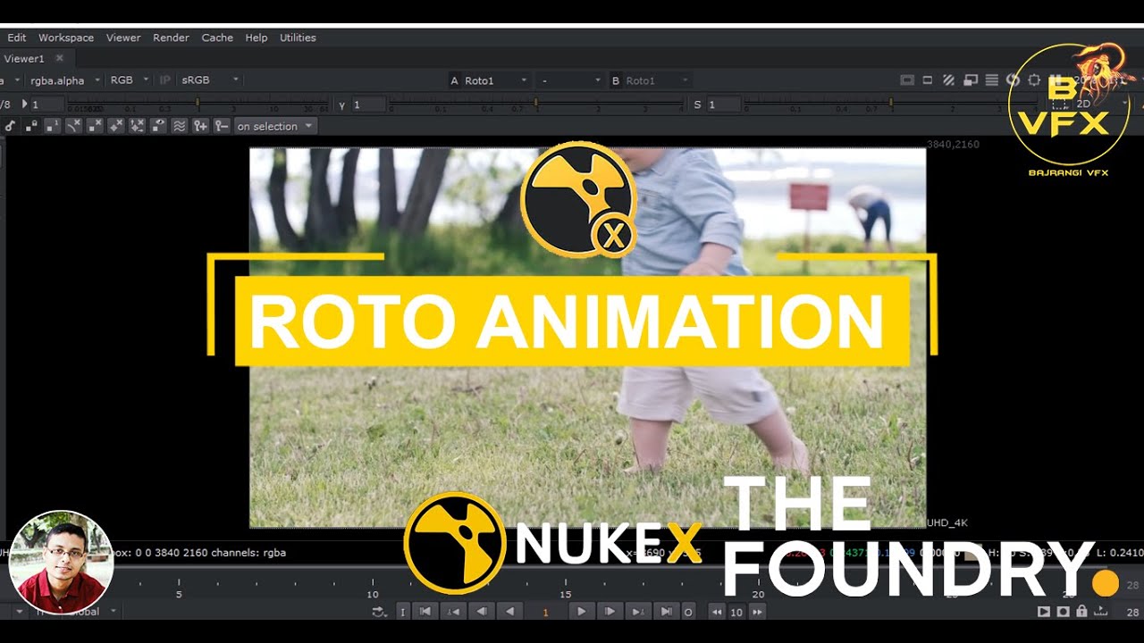Image resolution: width=1144 pixels, height=643 pixels.
Task: Open the ripple 'on selection' dropdown
Action: [274, 126]
